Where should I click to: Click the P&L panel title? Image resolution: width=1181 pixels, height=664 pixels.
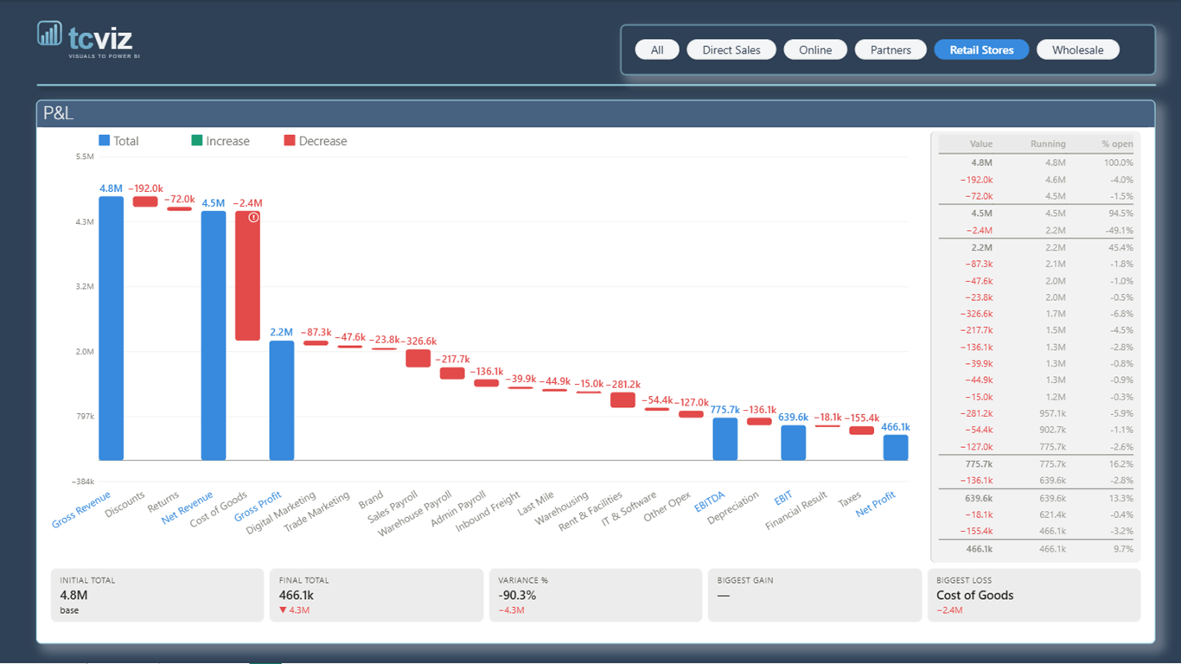pyautogui.click(x=59, y=113)
